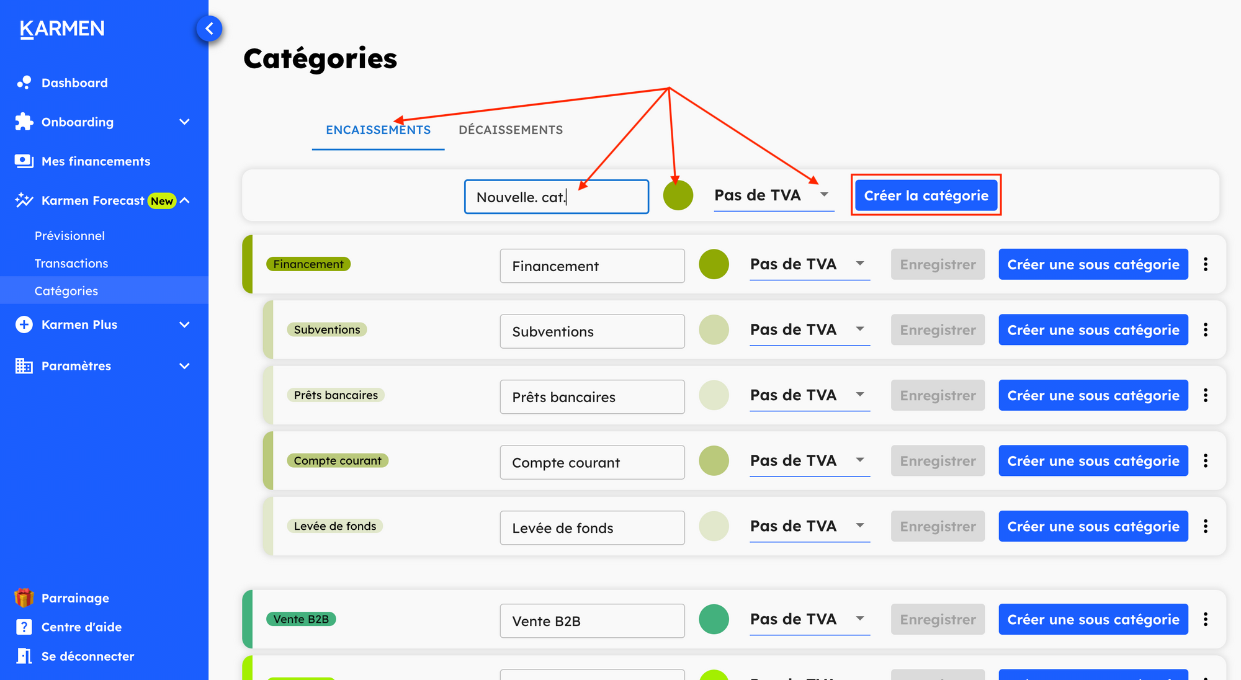This screenshot has width=1241, height=680.
Task: Open Transactions in the sidebar menu
Action: pyautogui.click(x=71, y=263)
